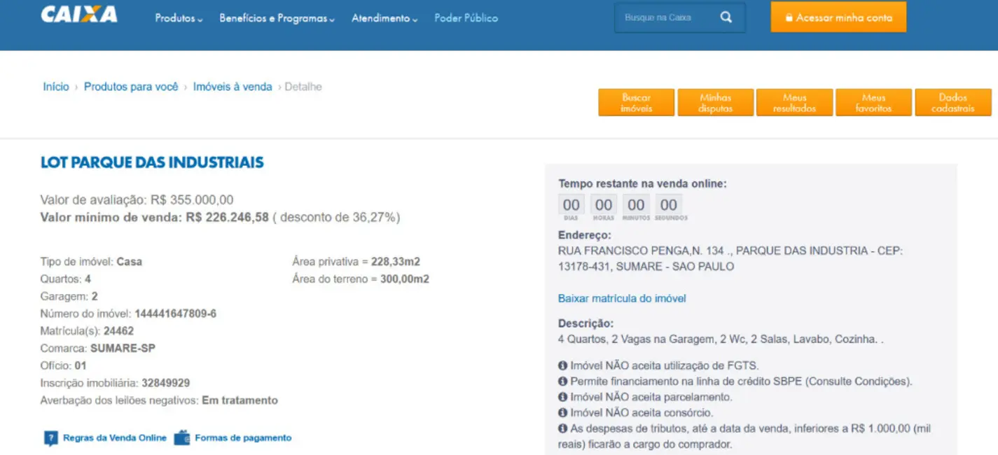Click the search magnifier icon
This screenshot has height=455, width=998.
(726, 17)
